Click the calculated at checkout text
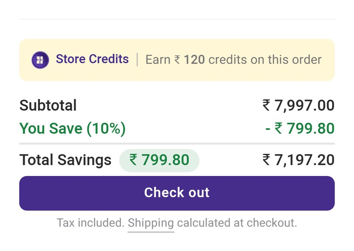 coord(237,223)
